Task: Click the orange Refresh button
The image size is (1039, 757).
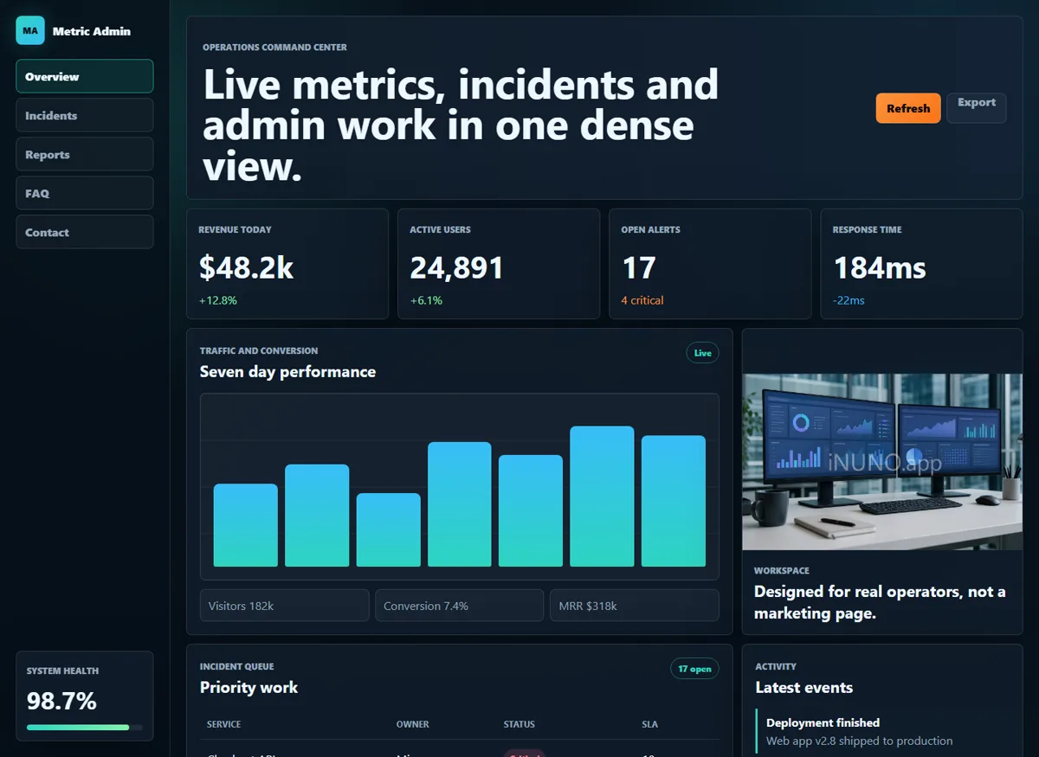Action: pos(908,108)
